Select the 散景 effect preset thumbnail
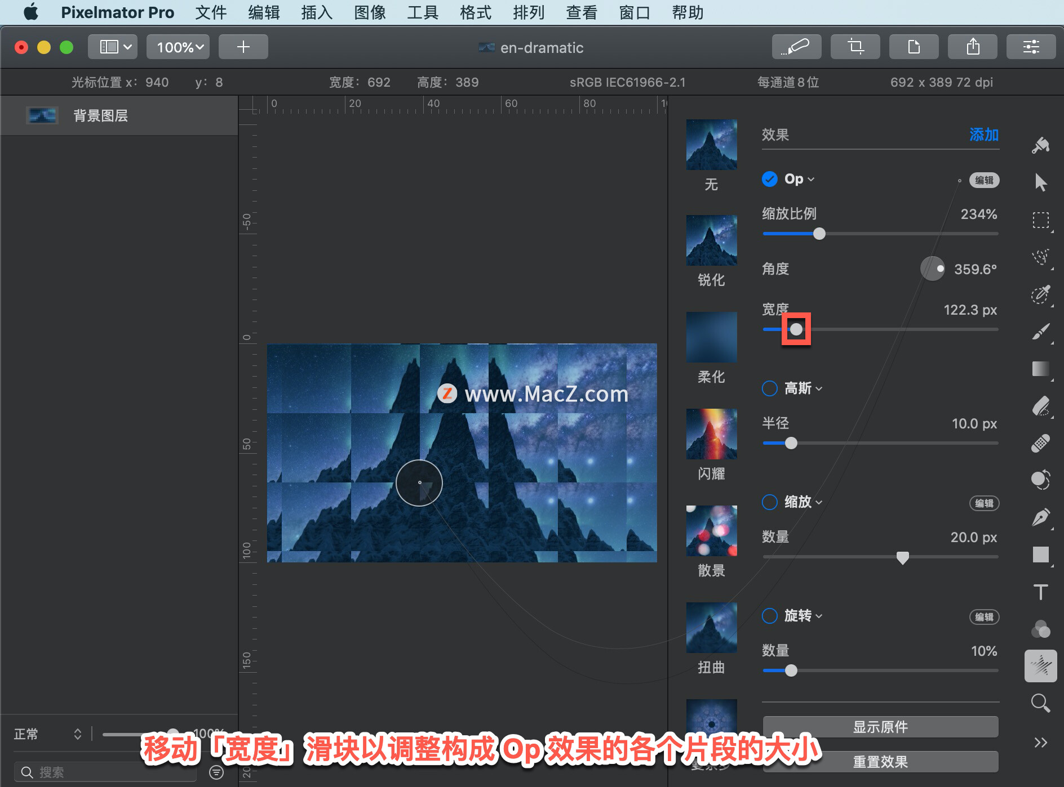Viewport: 1064px width, 787px height. [x=711, y=531]
